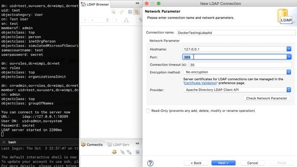Open the Certificate Validation link
The image size is (297, 167).
[200, 83]
